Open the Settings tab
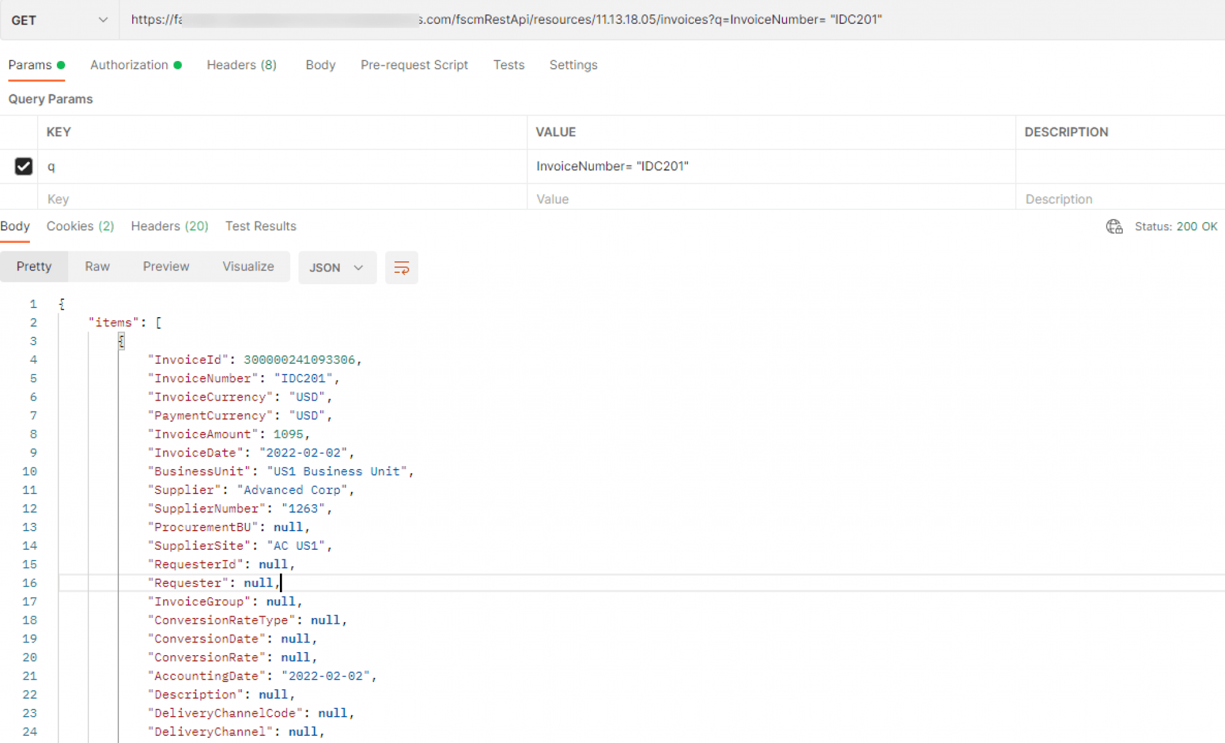Screen dimensions: 1225x743 point(573,65)
